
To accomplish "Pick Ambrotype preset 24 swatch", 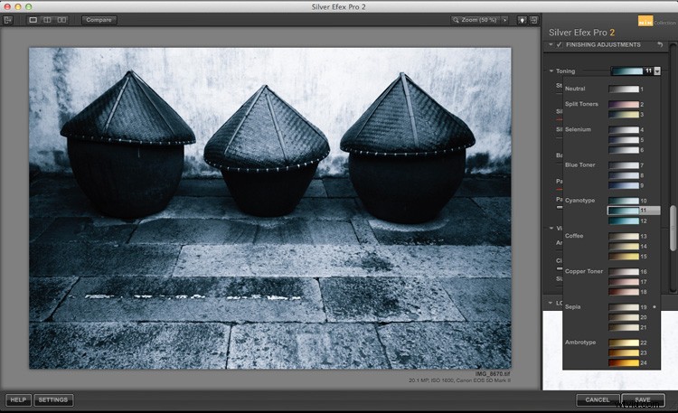I will click(624, 362).
